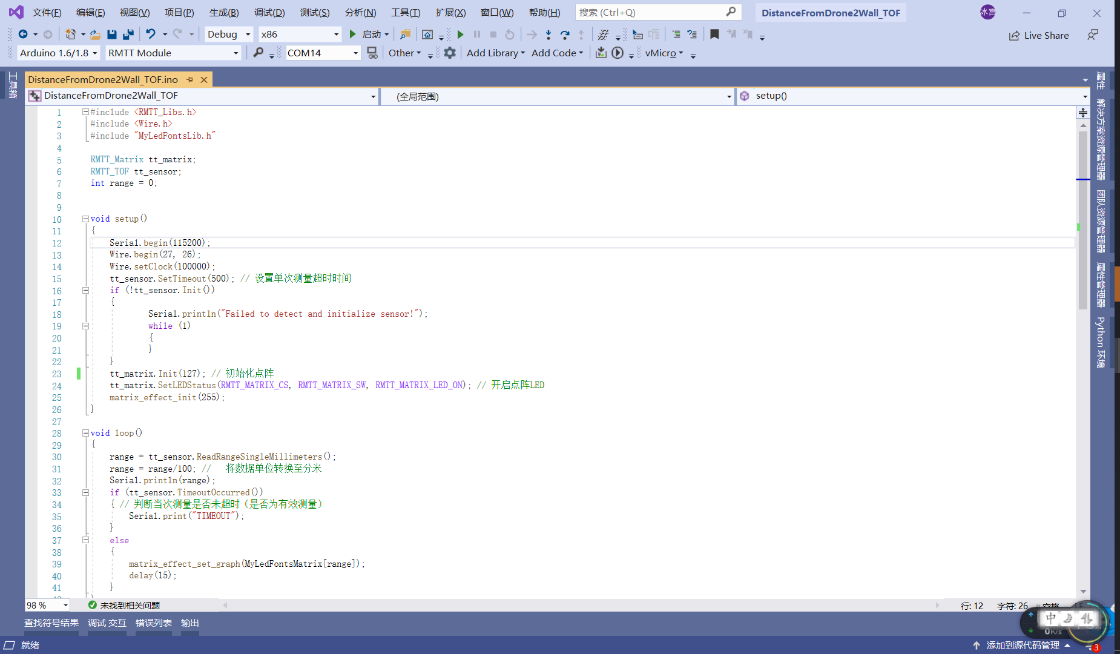Image resolution: width=1120 pixels, height=654 pixels.
Task: Open the 编辑(E) Edit menu
Action: click(x=90, y=12)
